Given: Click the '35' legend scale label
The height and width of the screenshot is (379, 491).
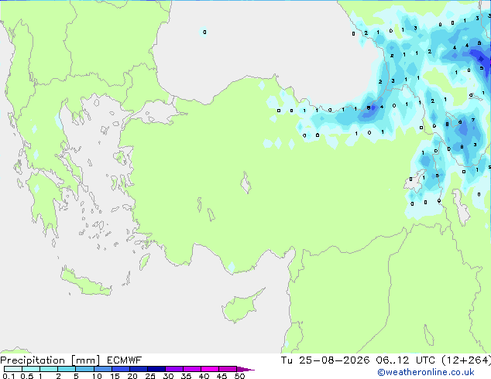Looking at the screenshot, I should pyautogui.click(x=186, y=376).
